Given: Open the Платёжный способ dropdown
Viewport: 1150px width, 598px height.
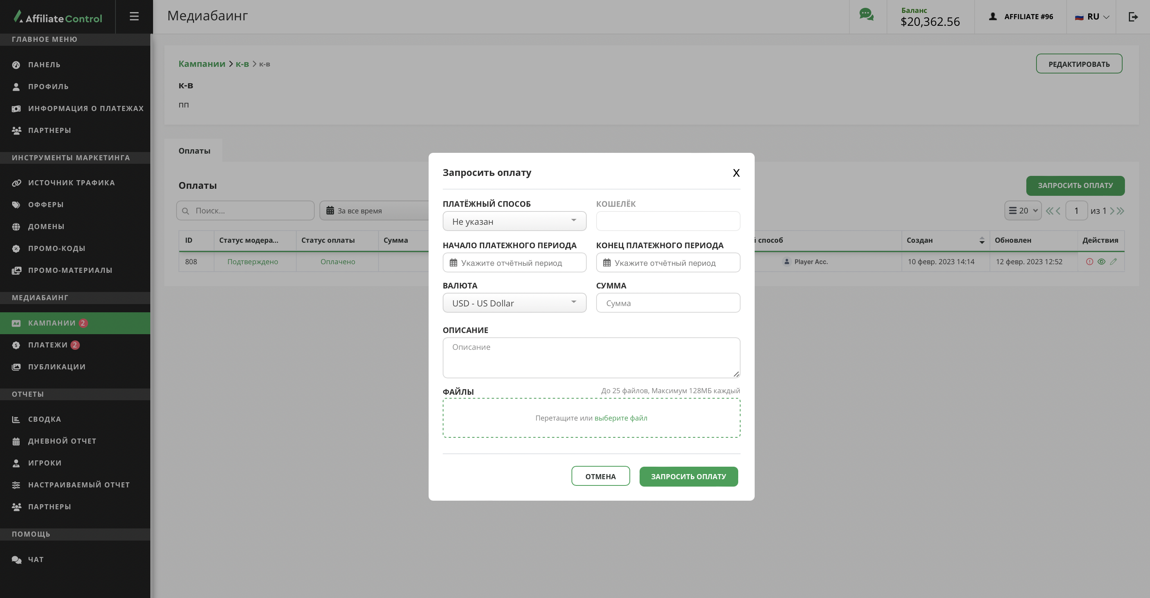Looking at the screenshot, I should [514, 221].
